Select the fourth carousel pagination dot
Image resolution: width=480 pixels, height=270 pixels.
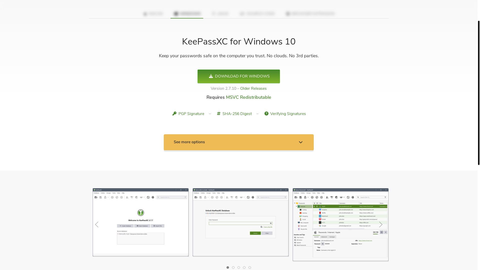(244, 267)
